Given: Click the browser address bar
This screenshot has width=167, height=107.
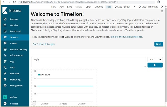Looking at the screenshot, I should click(87, 2).
